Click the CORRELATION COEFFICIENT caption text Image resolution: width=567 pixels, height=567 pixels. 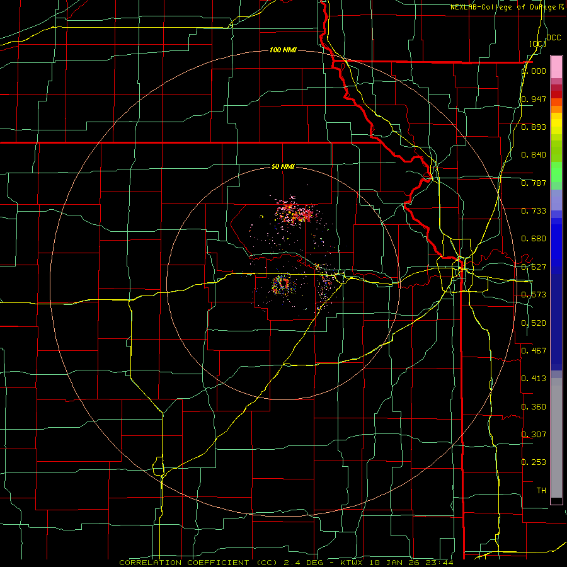(184, 563)
